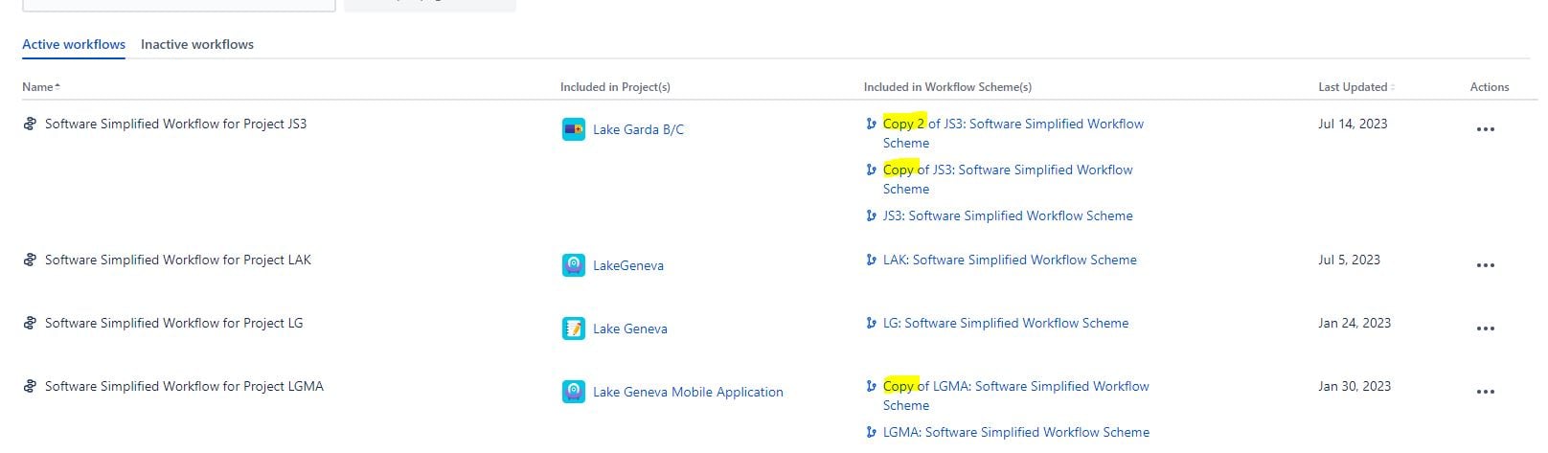Screen dimensions: 1548x453
Task: Open Copy 2 of JS3 workflow scheme
Action: (1013, 133)
